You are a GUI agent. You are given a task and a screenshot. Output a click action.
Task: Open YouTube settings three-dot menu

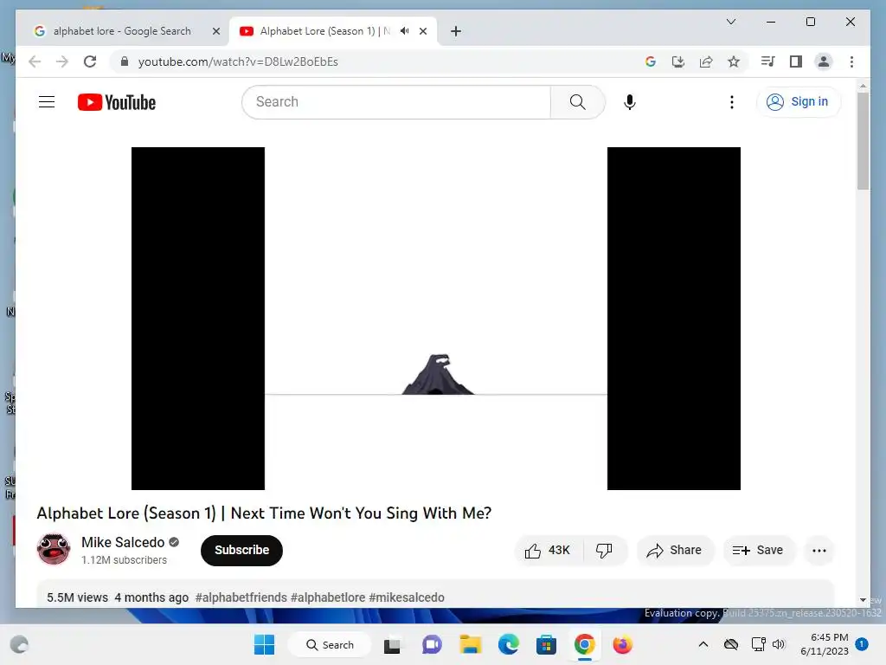point(732,102)
